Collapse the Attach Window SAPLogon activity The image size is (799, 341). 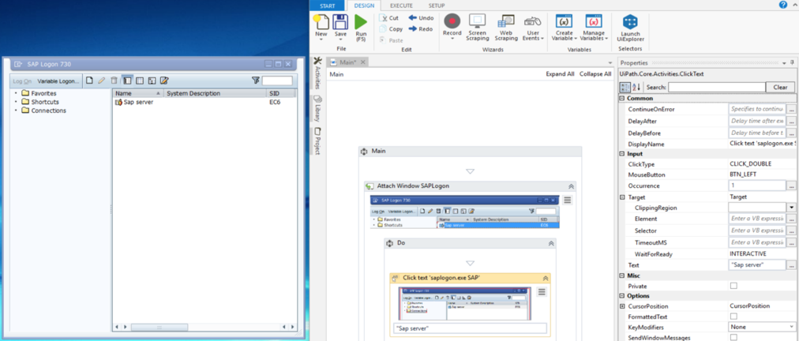(x=572, y=187)
